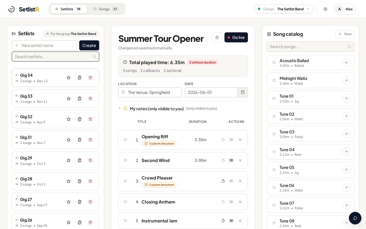Remove Closing Anthem from setlist
The image size is (366, 229).
coord(240,202)
